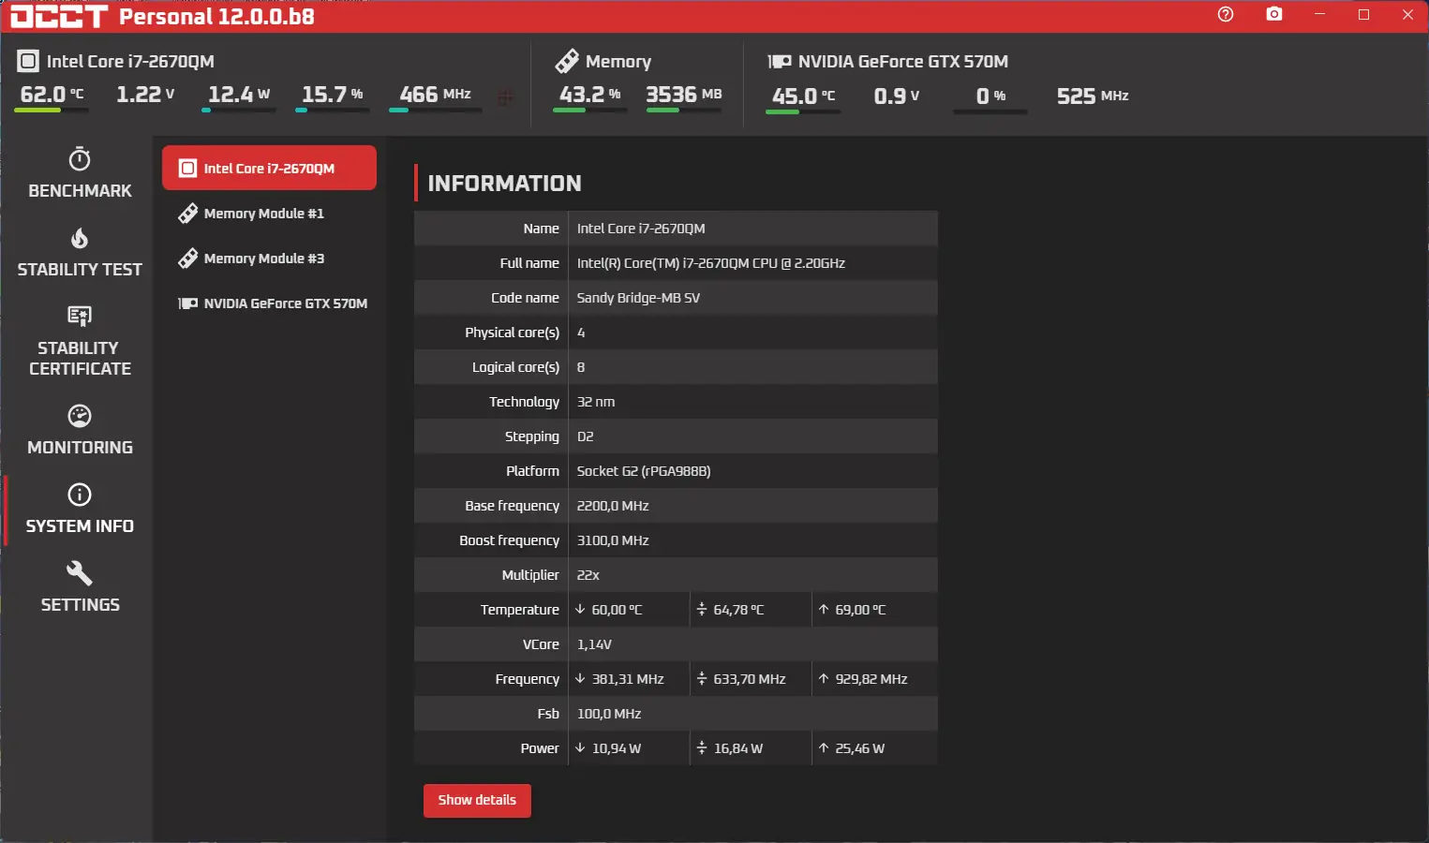Click the 32 nm technology value

click(596, 402)
